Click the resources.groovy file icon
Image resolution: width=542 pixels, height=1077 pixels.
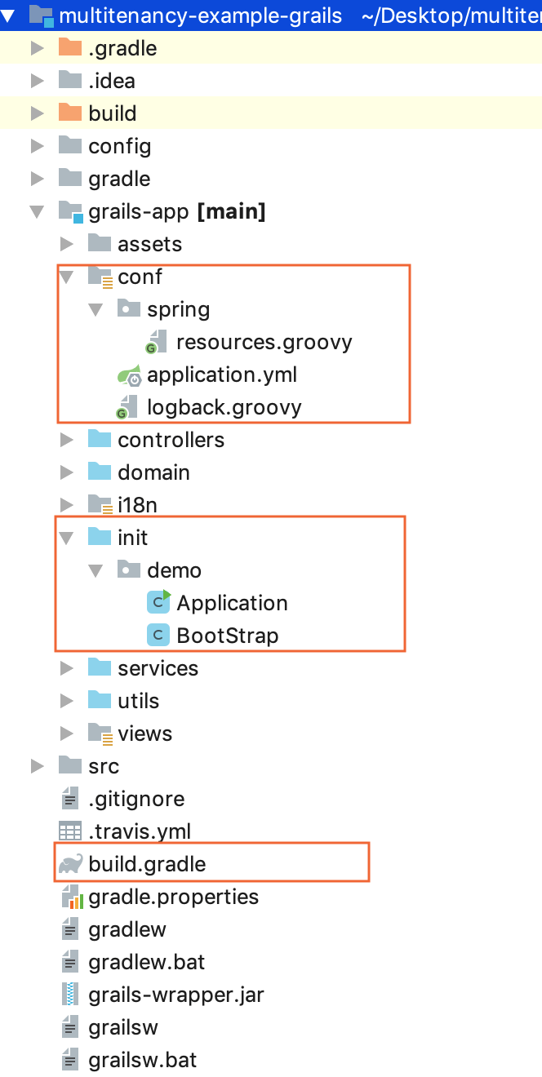pyautogui.click(x=158, y=343)
